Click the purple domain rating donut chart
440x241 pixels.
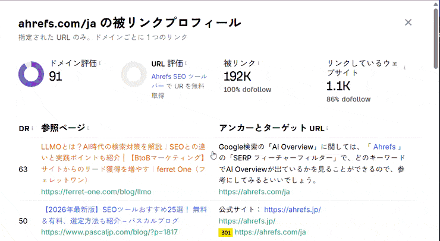(32, 74)
